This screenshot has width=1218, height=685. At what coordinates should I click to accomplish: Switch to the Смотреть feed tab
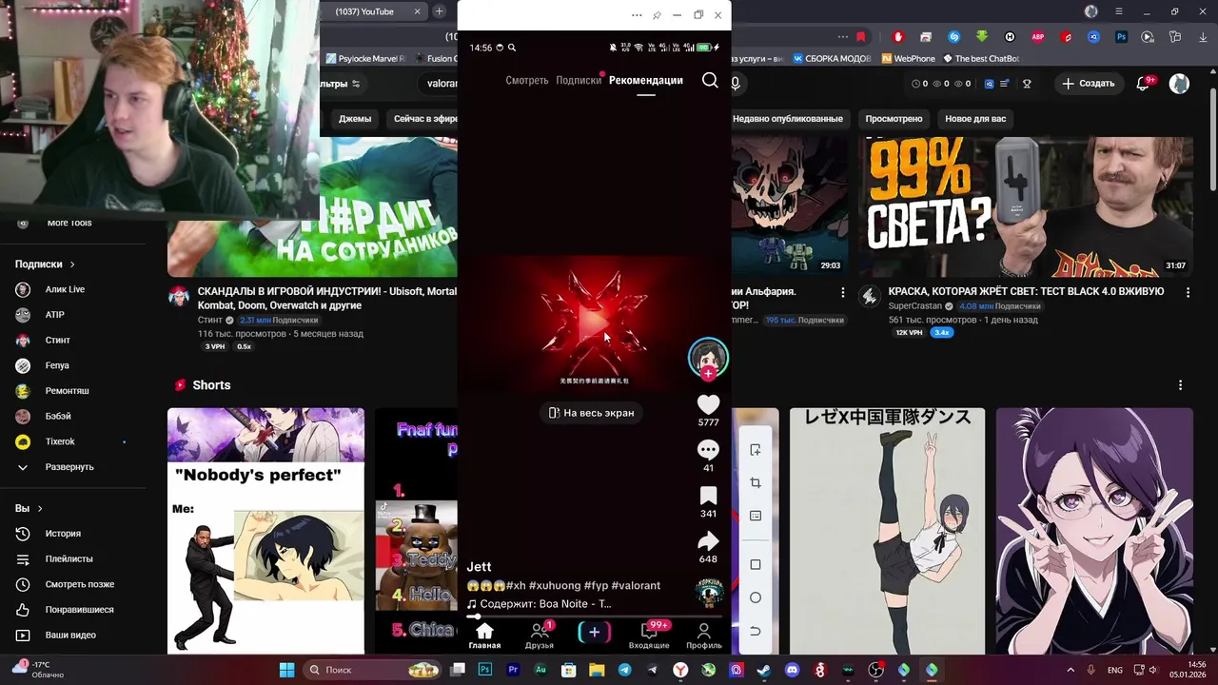(527, 81)
